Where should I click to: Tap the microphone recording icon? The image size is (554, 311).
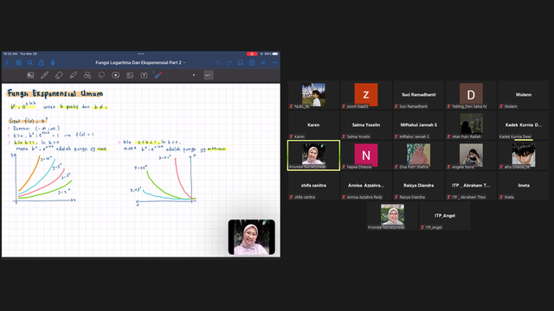pos(53,63)
